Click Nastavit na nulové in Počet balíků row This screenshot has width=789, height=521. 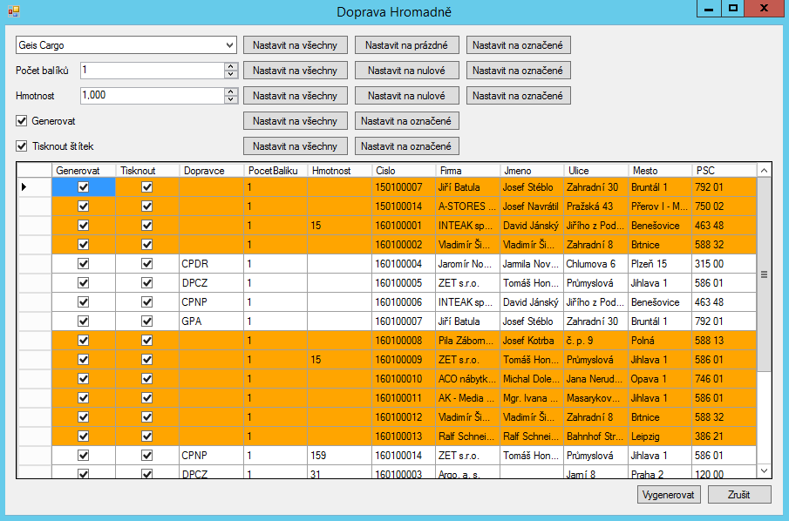click(x=406, y=71)
